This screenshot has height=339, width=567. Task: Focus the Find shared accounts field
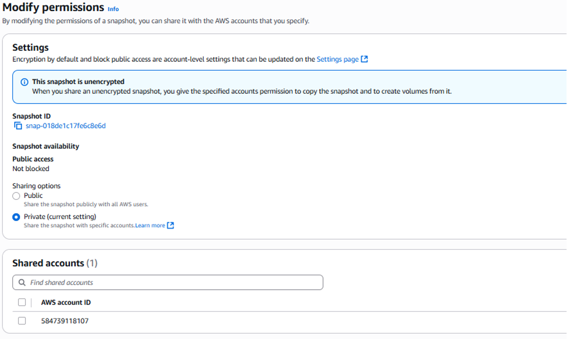click(172, 283)
